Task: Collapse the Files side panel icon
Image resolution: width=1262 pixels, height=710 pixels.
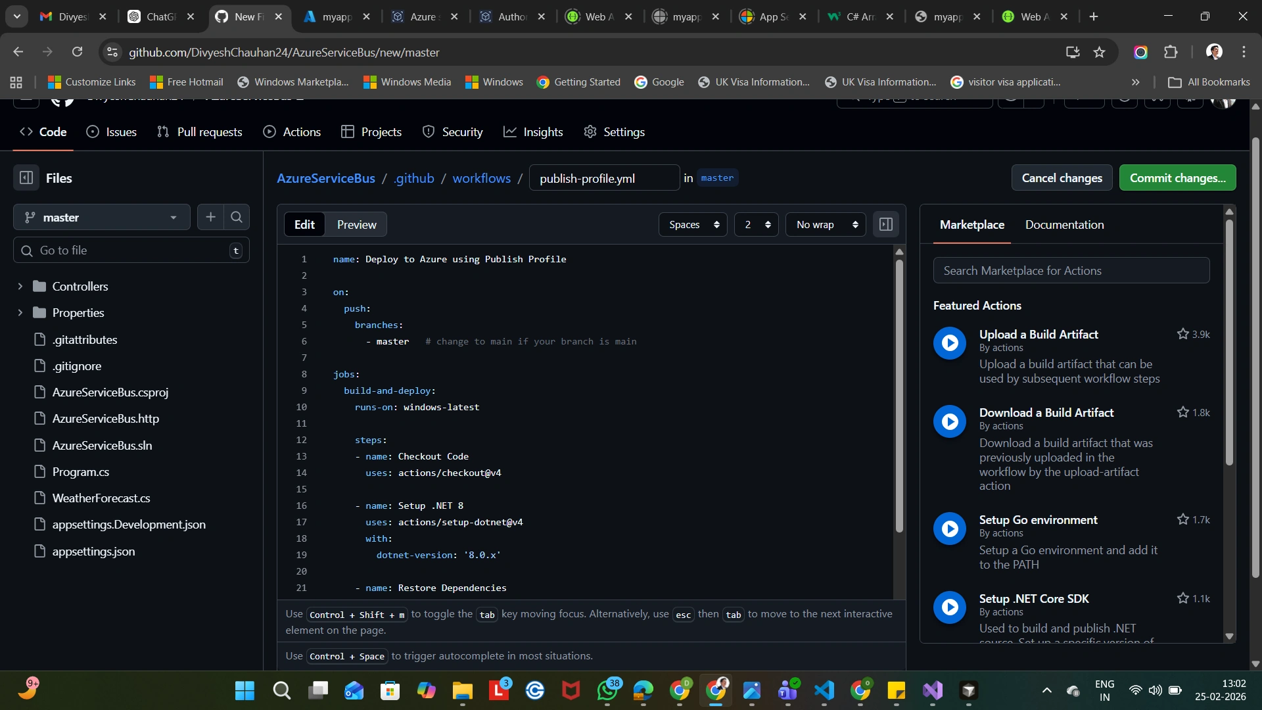Action: tap(26, 178)
